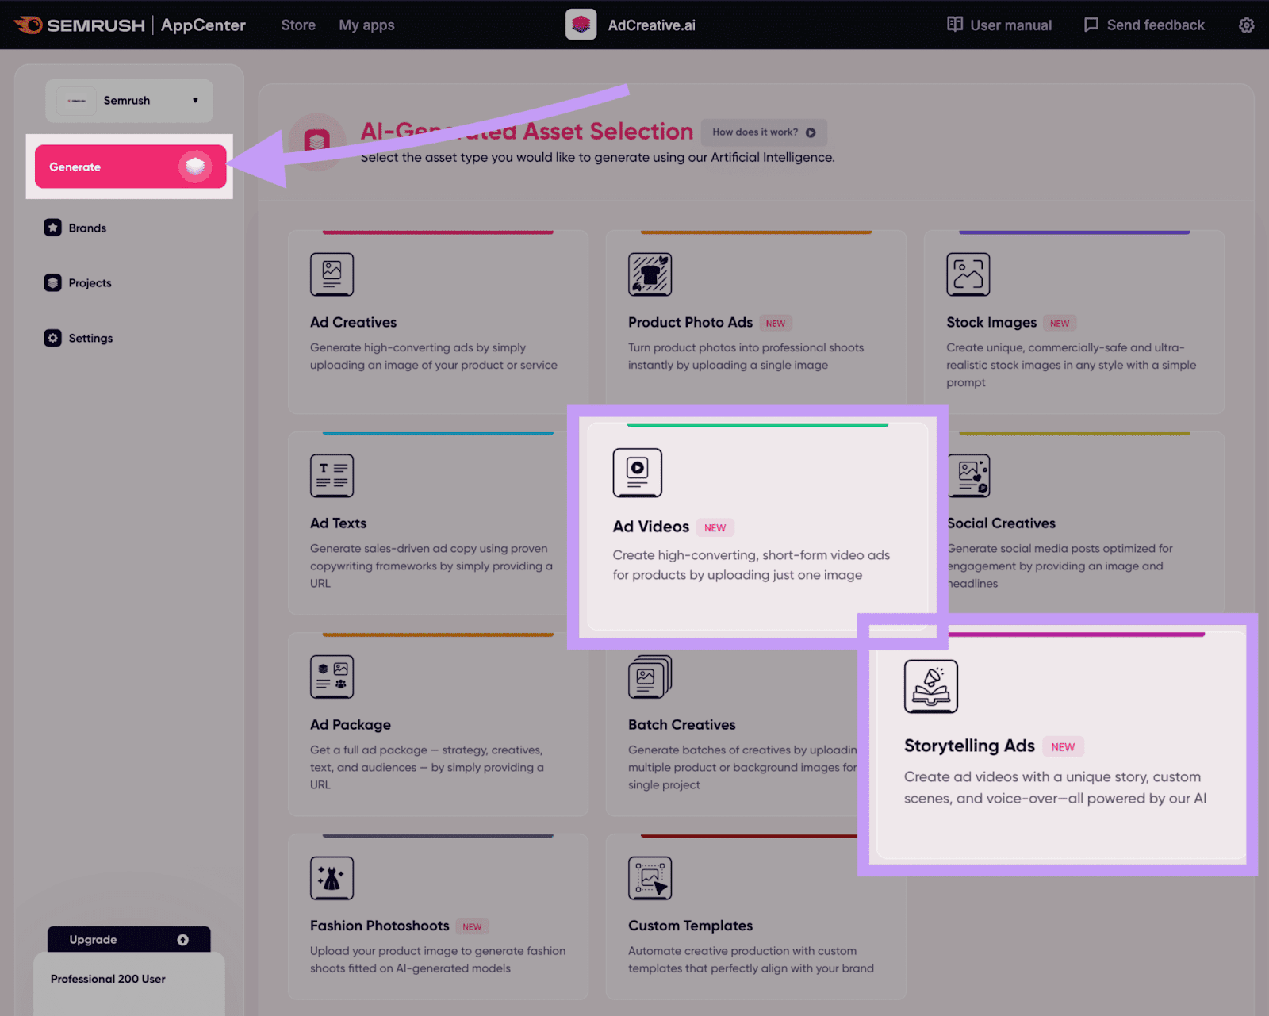Open the Product Photo Ads tool

[x=650, y=274]
